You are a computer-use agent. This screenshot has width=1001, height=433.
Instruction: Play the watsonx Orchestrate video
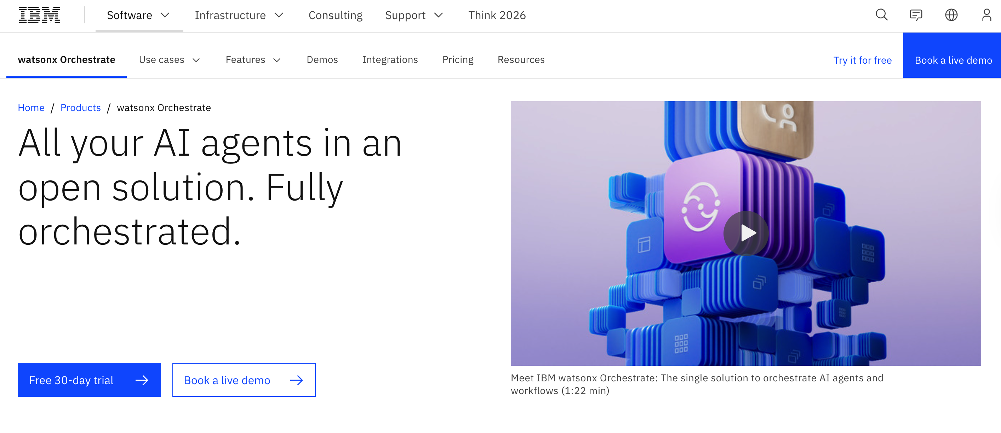tap(746, 233)
